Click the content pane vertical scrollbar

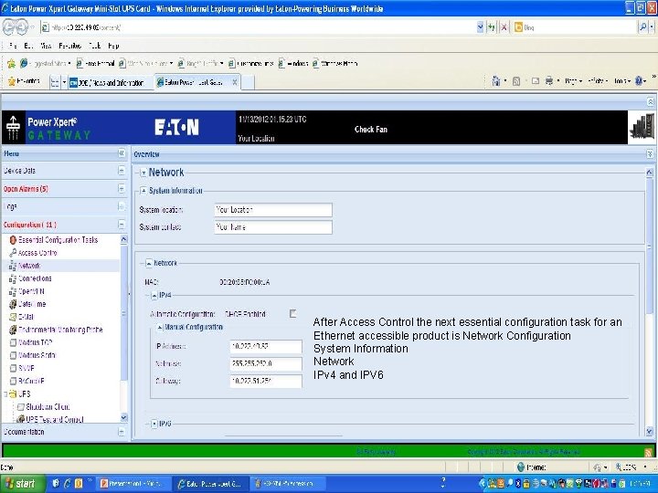pyautogui.click(x=649, y=302)
